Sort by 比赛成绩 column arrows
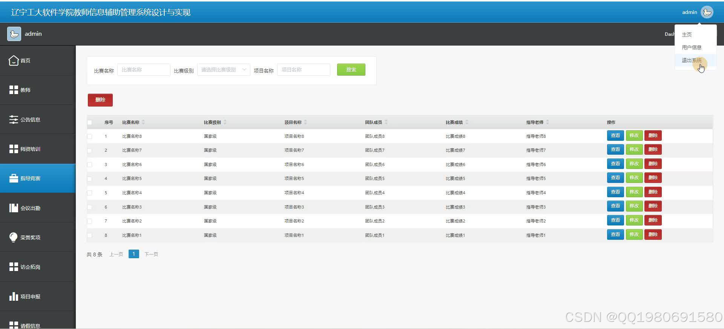 467,122
